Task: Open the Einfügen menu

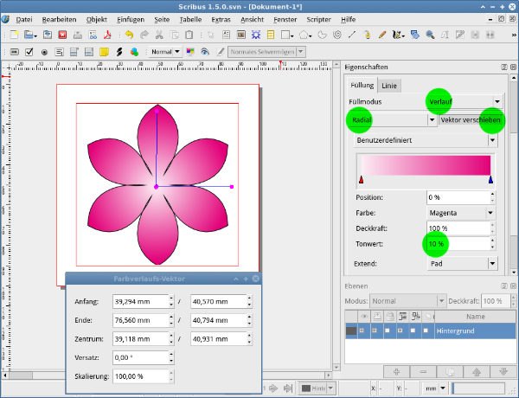Action: point(129,18)
